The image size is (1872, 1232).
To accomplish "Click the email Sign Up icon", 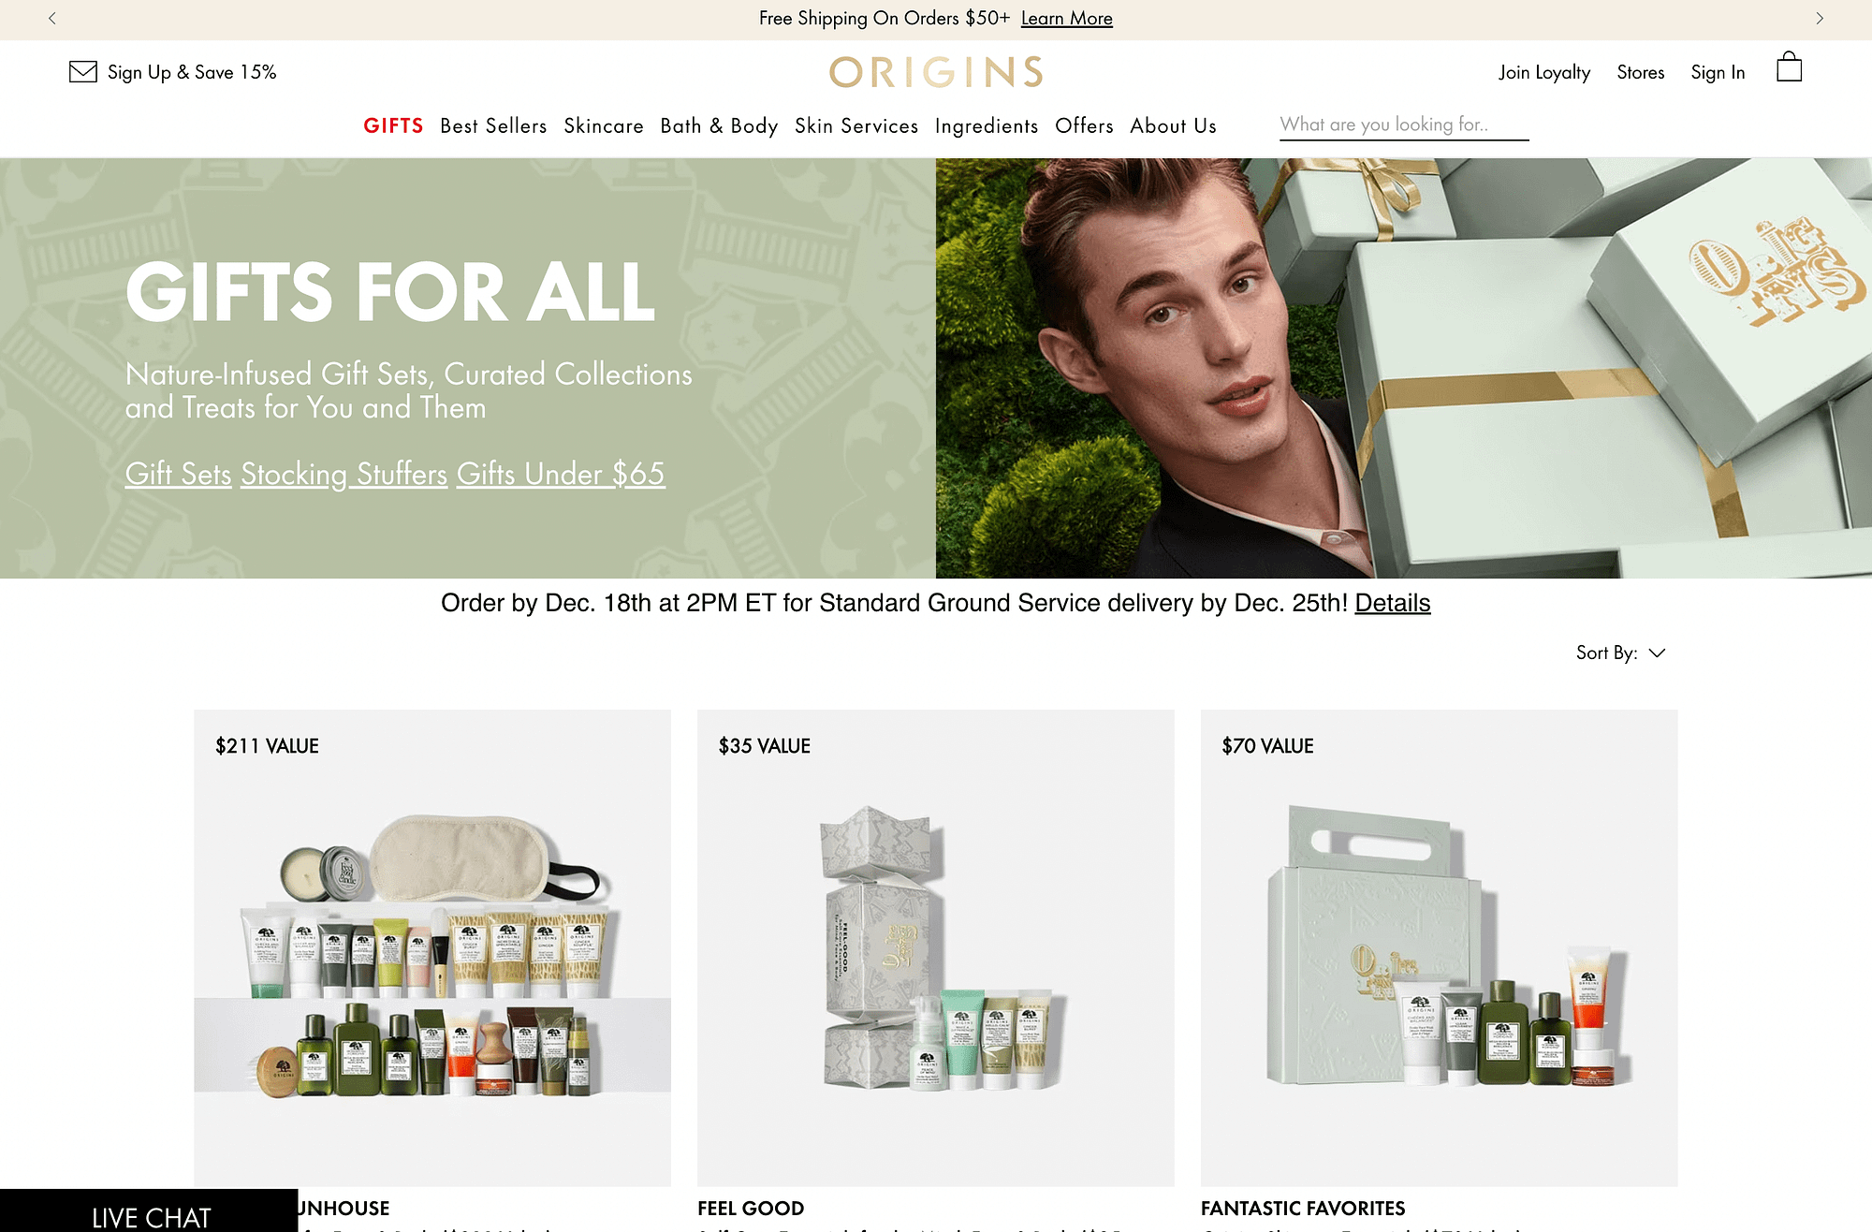I will click(81, 70).
